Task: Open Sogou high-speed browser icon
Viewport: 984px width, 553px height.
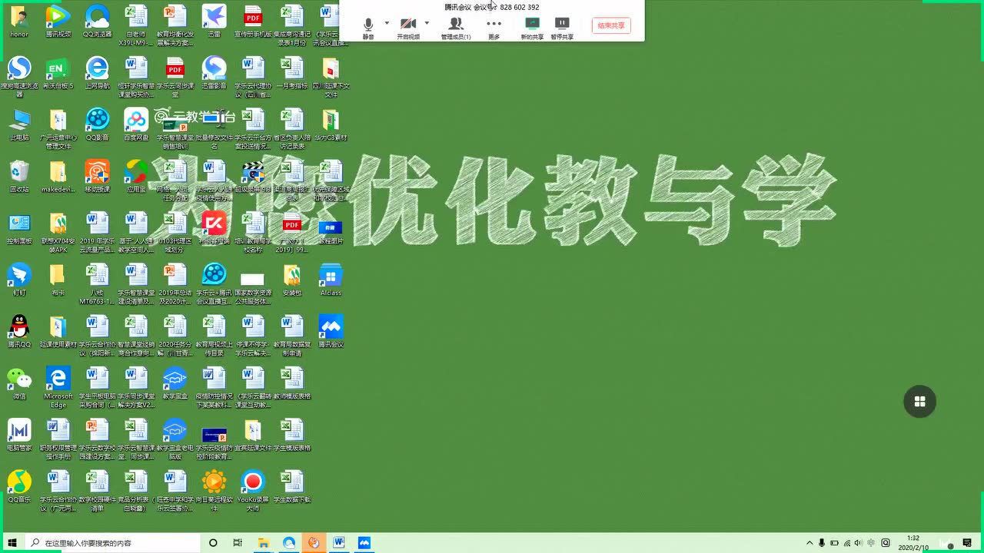Action: tap(19, 76)
